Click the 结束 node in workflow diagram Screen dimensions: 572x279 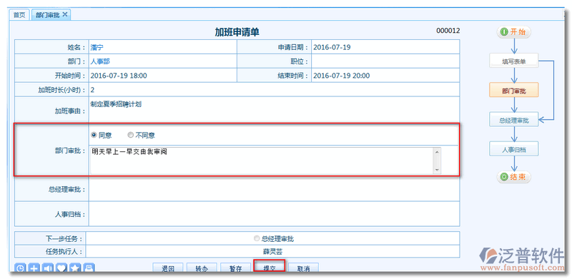[x=513, y=178]
